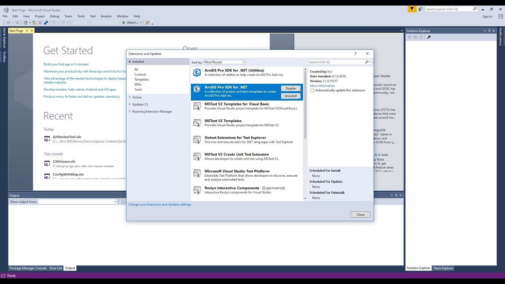Screen dimensions: 505x284
Task: Click the New Project toolbar icon
Action: [25, 23]
